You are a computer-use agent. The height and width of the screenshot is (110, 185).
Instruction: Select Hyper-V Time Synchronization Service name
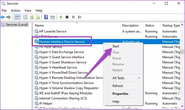pos(66,83)
